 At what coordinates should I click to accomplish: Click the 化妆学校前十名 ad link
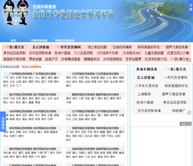(x=156, y=59)
